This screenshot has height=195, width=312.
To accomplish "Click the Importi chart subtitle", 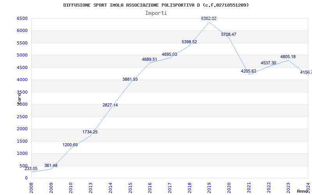I will (156, 13).
